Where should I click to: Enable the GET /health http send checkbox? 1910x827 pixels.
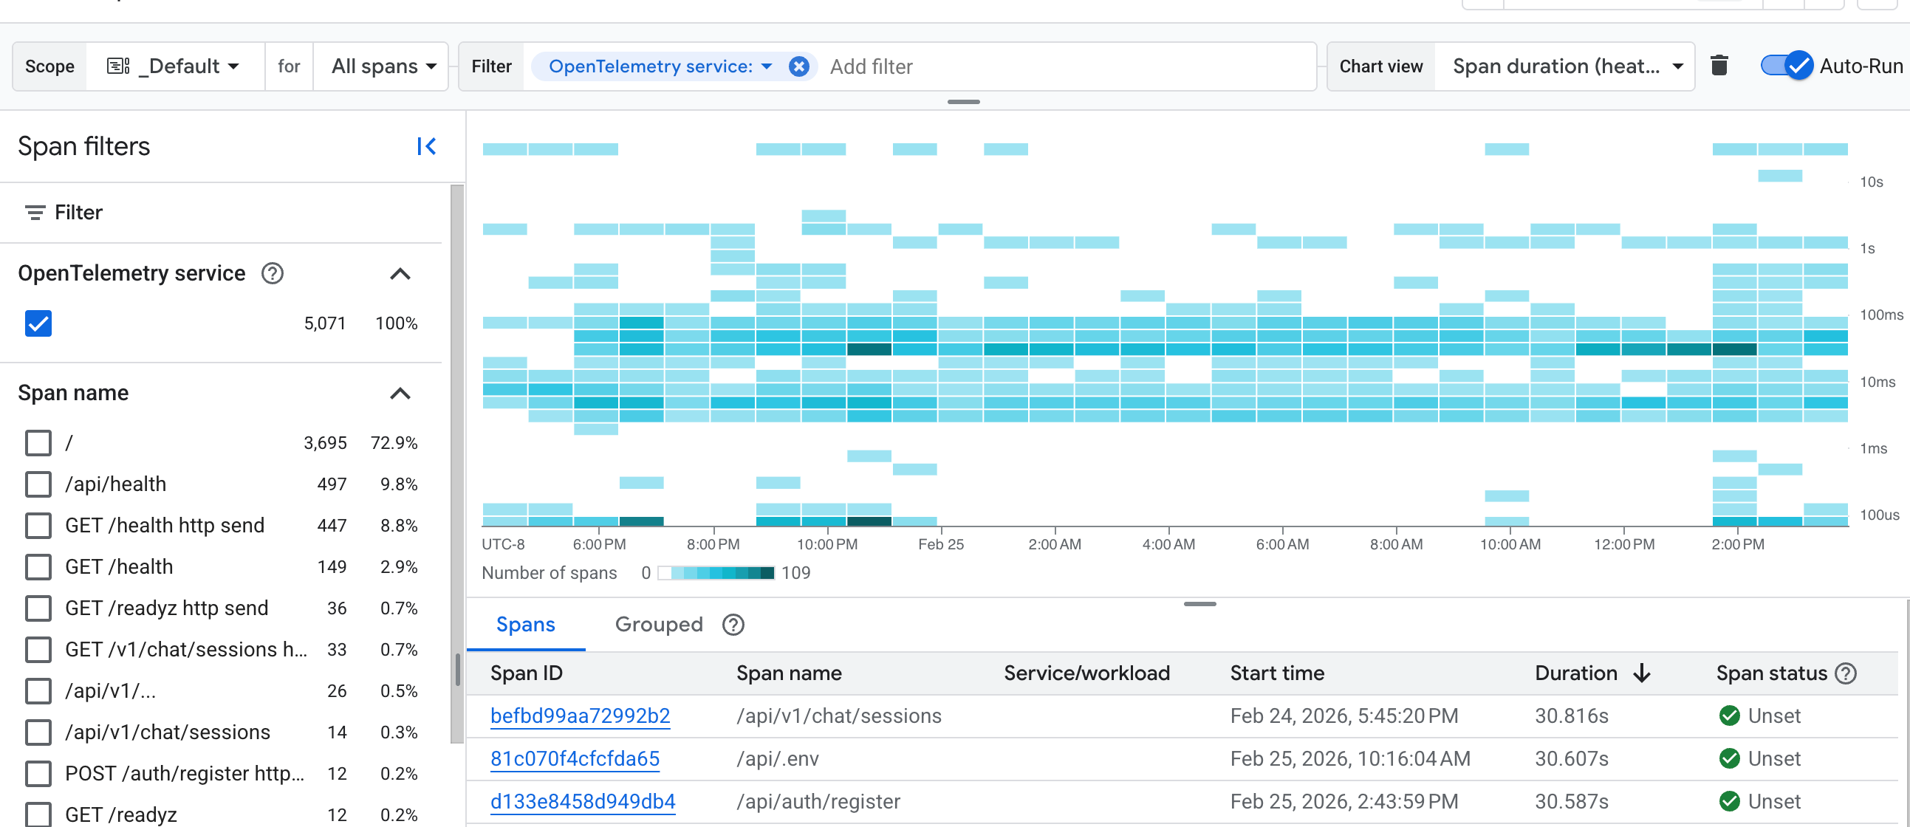(38, 526)
